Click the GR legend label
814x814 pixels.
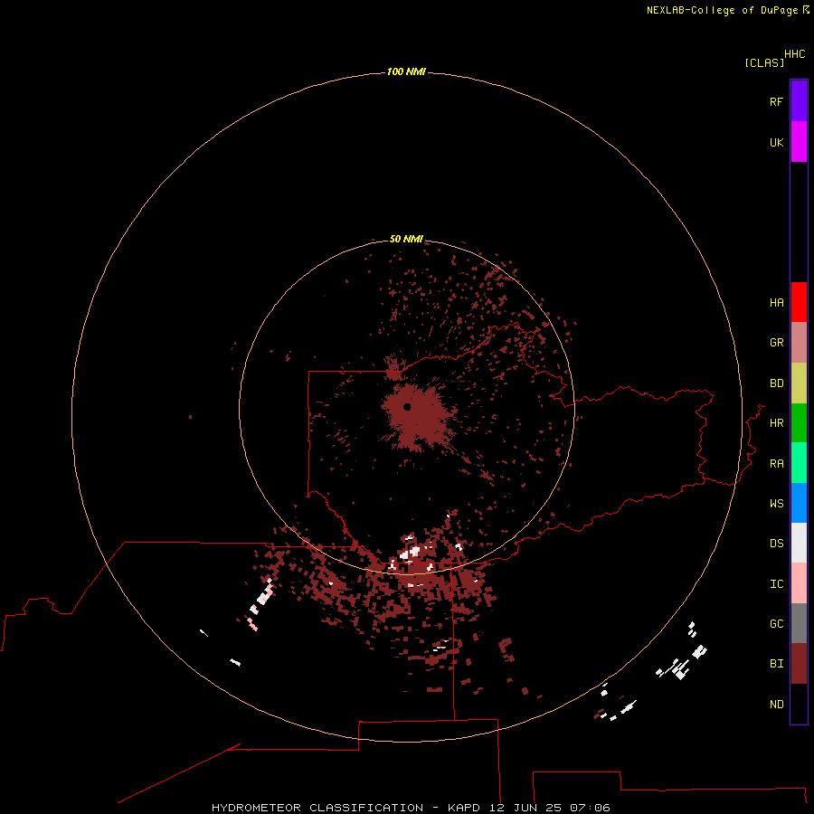tap(776, 343)
